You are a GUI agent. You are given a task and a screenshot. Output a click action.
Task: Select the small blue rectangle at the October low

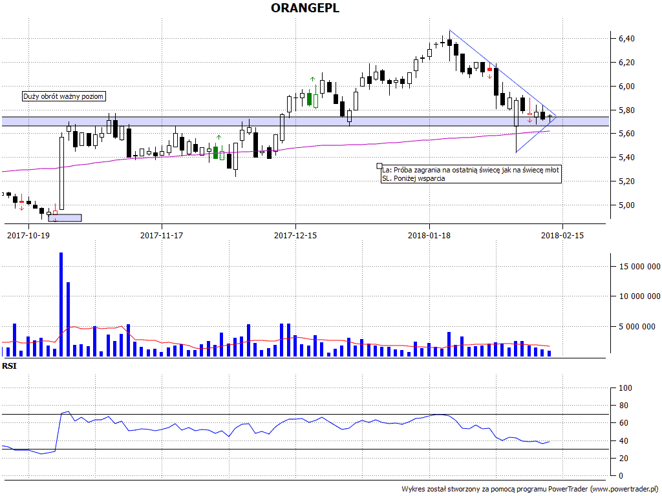click(65, 218)
